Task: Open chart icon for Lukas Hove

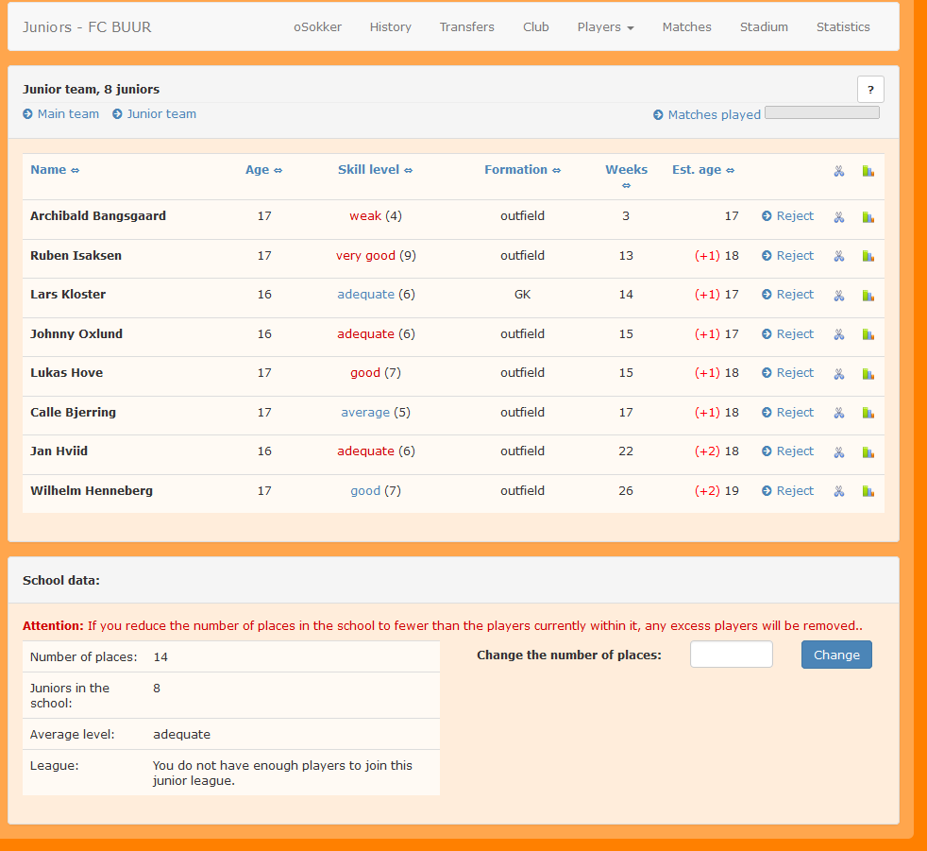Action: click(868, 374)
